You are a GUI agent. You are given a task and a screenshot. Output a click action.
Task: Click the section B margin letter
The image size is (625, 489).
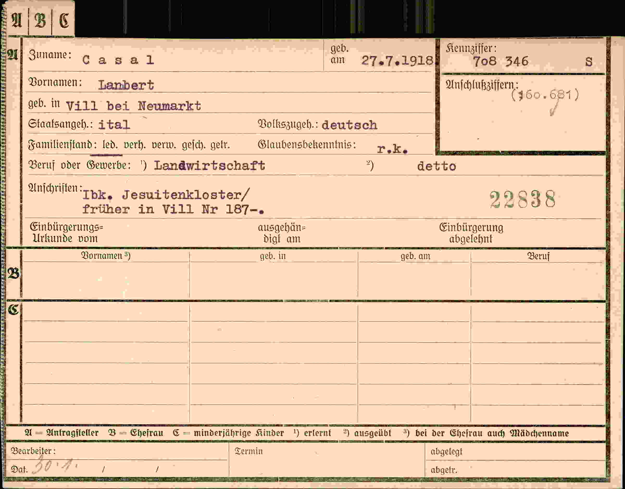(x=14, y=273)
